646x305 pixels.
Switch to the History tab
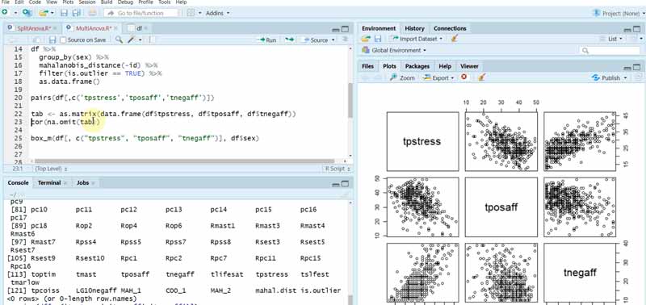click(414, 28)
